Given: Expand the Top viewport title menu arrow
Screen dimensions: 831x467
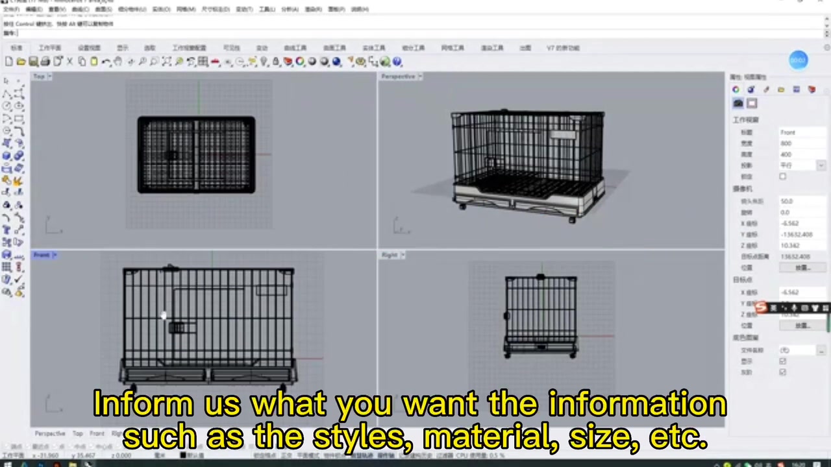Looking at the screenshot, I should [x=50, y=77].
